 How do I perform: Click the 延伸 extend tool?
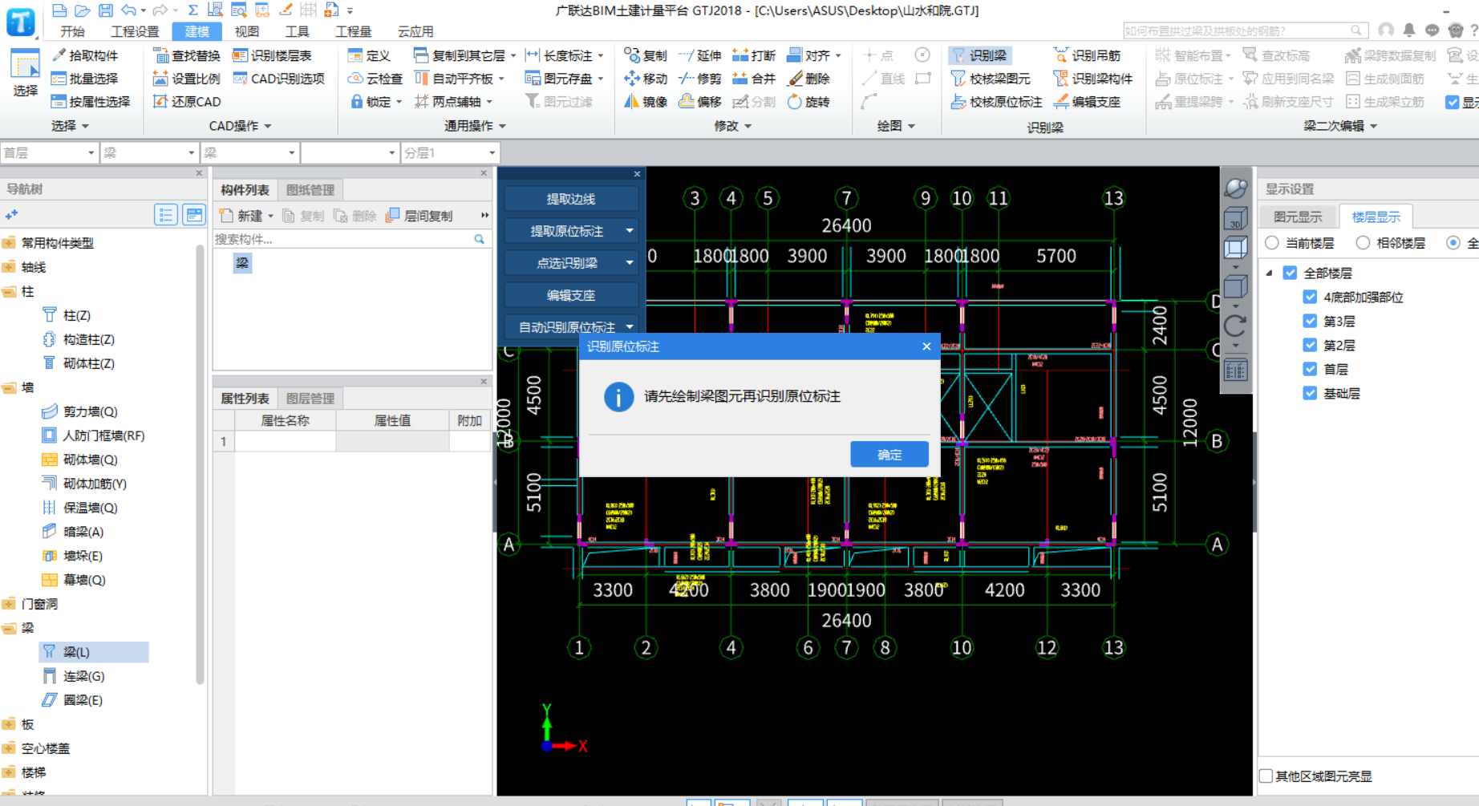699,55
